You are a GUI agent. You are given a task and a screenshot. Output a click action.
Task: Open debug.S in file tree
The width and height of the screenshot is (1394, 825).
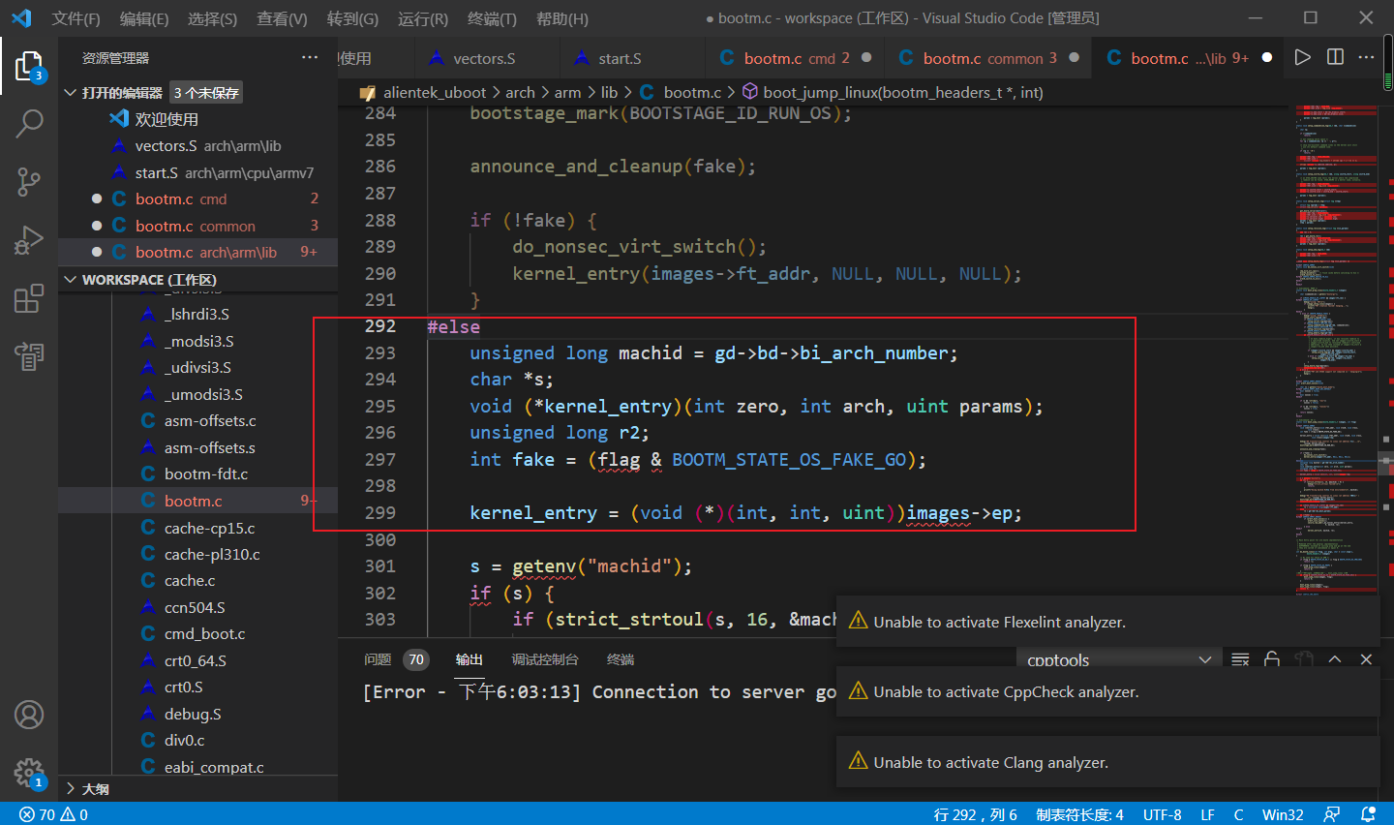(198, 715)
